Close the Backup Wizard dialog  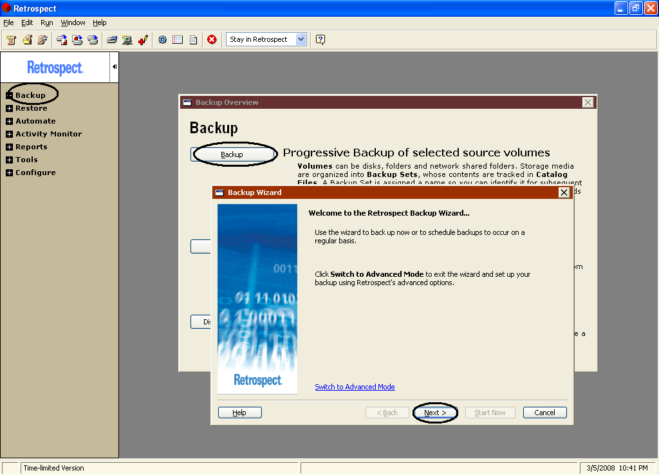point(564,192)
